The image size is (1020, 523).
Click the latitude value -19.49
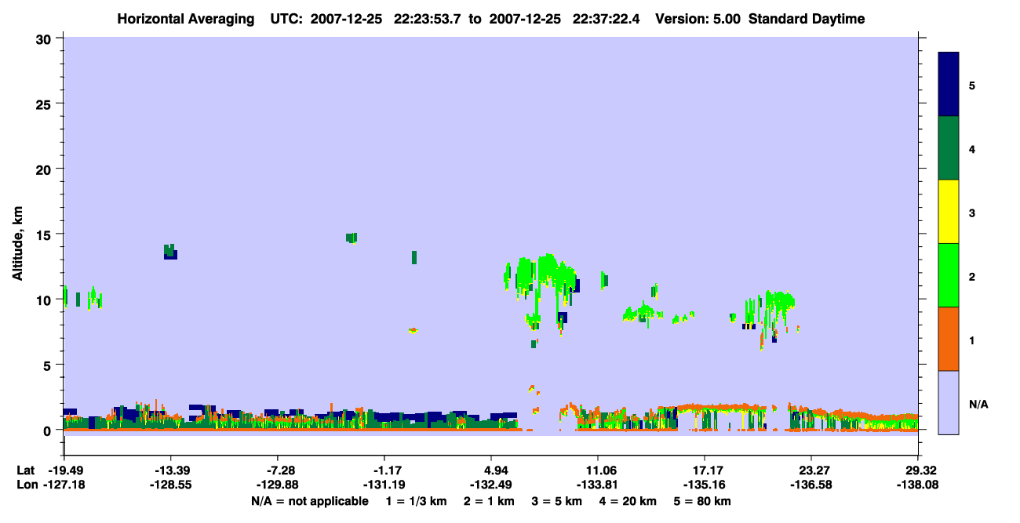[65, 470]
